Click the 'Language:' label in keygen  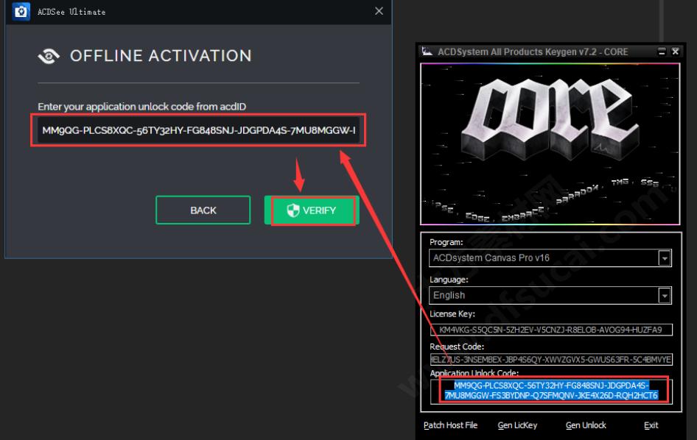(x=449, y=280)
